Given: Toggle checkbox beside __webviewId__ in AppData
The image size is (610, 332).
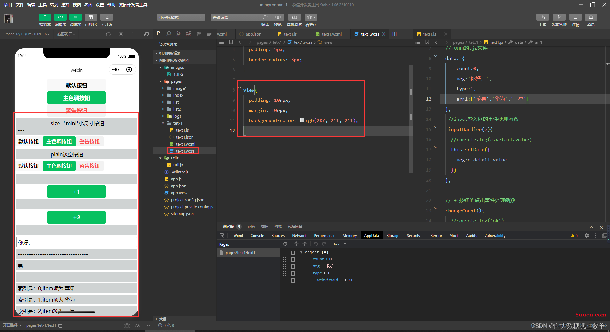Looking at the screenshot, I should pyautogui.click(x=293, y=280).
